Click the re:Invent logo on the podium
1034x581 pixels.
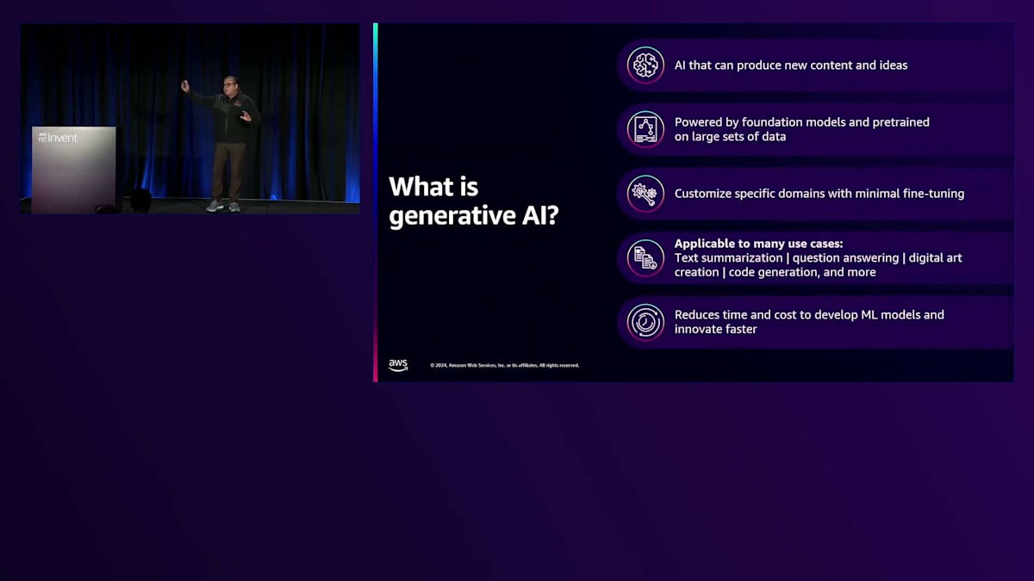(56, 137)
